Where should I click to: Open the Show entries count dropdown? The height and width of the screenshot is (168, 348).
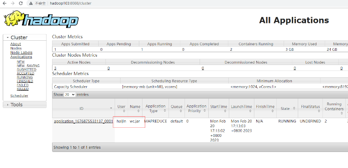70,95
